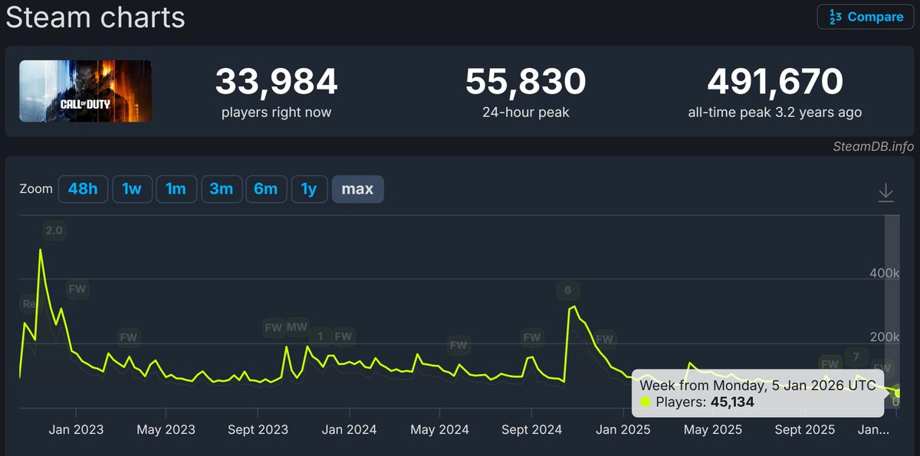Screen dimensions: 920x456
Task: Click the highlighted data point on the line
Action: point(899,393)
